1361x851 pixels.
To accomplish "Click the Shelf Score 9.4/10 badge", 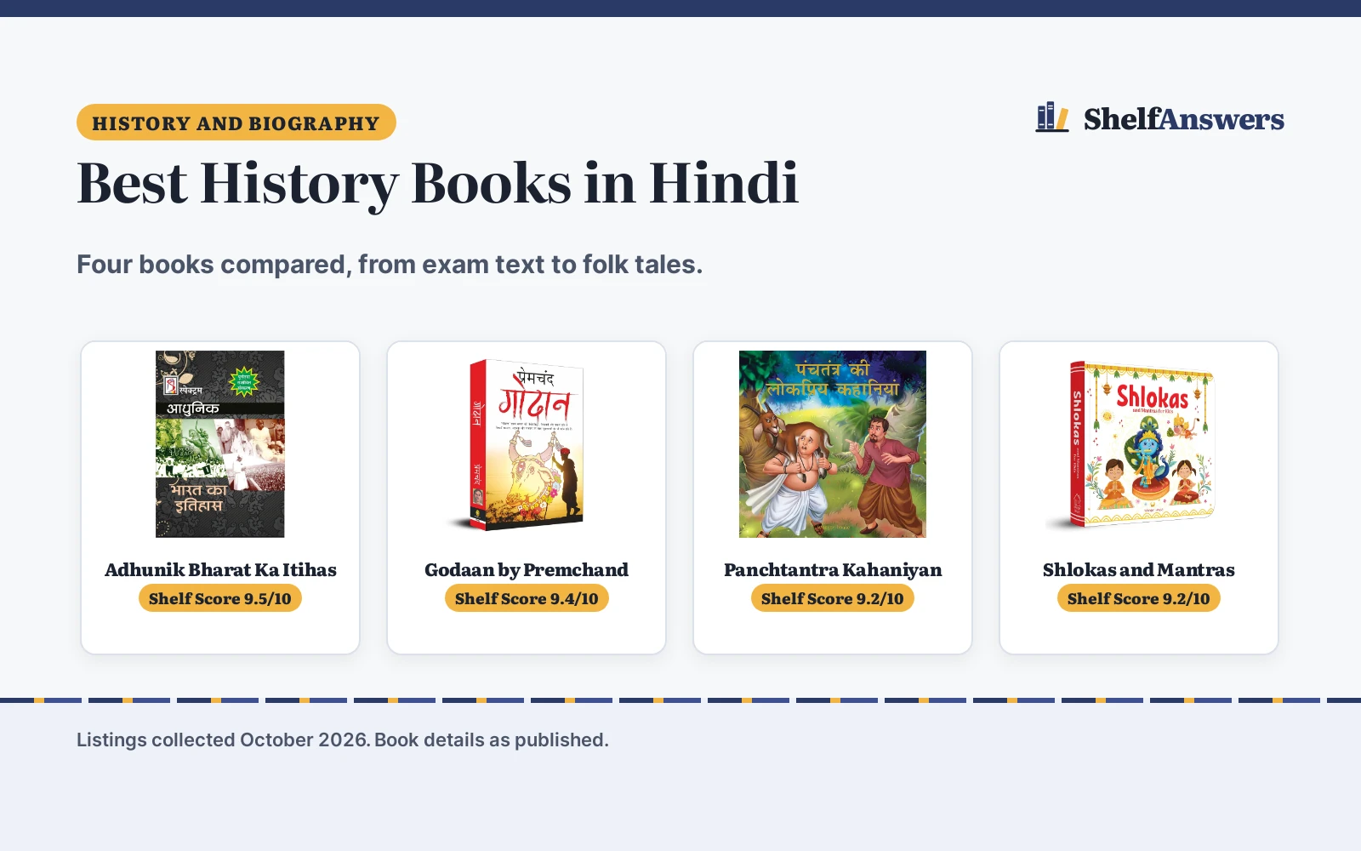I will coord(527,598).
